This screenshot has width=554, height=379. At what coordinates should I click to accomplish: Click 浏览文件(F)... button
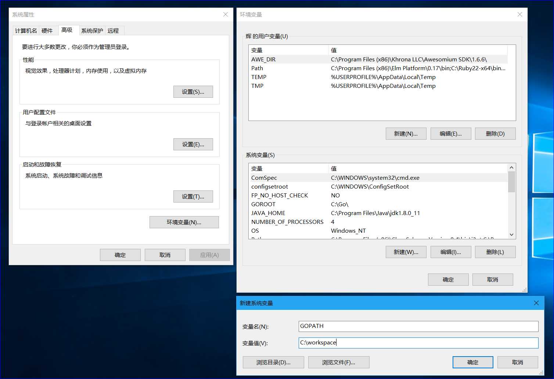(x=339, y=362)
